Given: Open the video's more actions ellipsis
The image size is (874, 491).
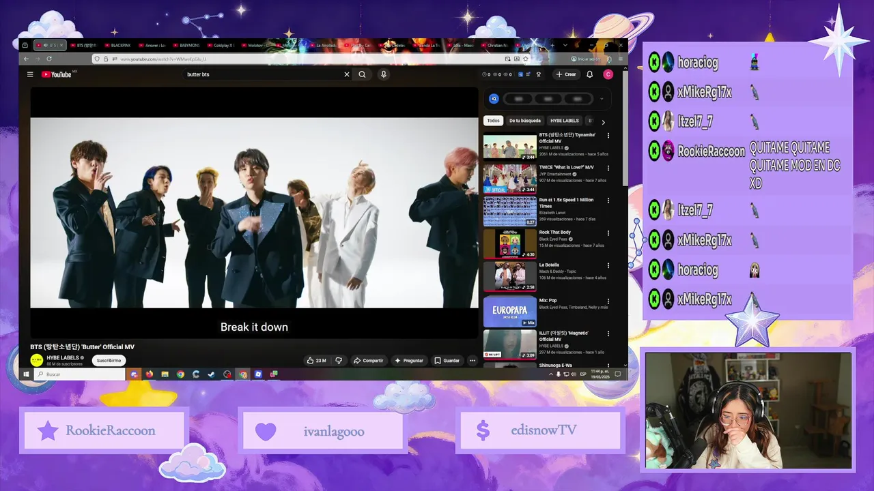Looking at the screenshot, I should [472, 361].
